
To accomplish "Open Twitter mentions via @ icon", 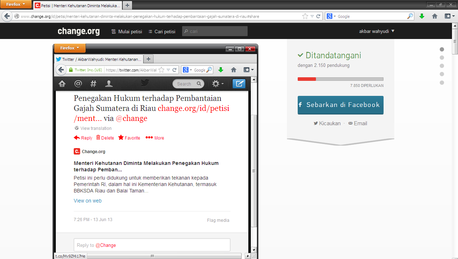I will 78,84.
